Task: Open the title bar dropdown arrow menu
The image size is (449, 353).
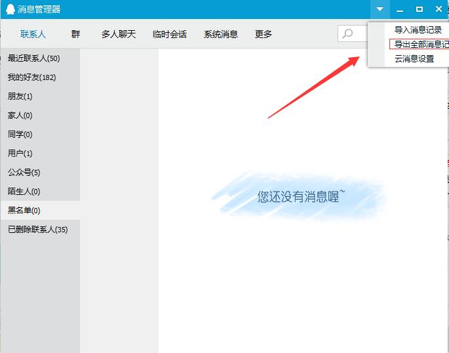Action: [x=380, y=9]
